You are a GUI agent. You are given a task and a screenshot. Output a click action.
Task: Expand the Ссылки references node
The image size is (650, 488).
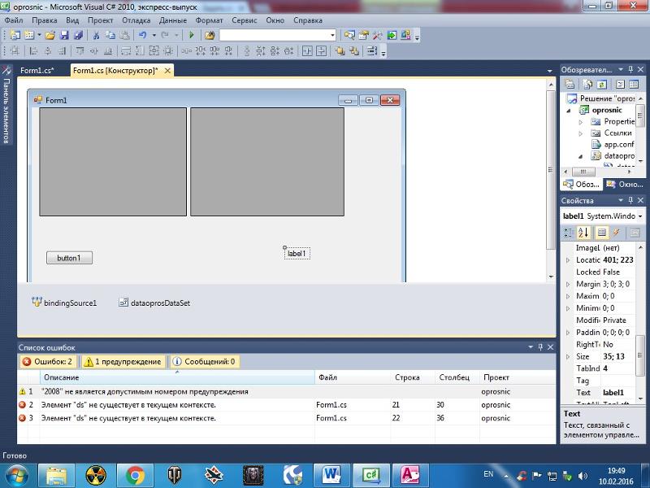[581, 133]
